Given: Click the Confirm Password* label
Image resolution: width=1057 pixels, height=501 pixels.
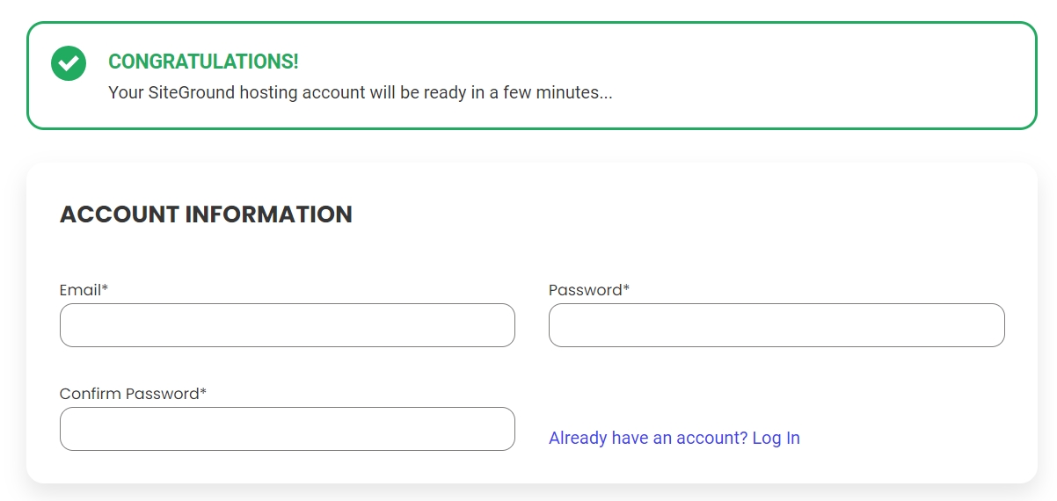Looking at the screenshot, I should click(x=132, y=394).
